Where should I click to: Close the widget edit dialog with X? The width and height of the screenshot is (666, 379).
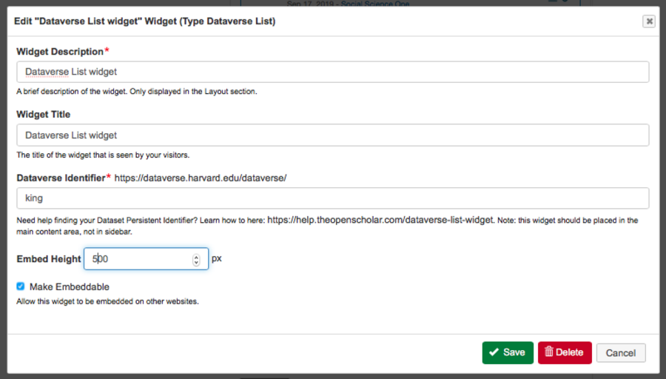[x=649, y=21]
